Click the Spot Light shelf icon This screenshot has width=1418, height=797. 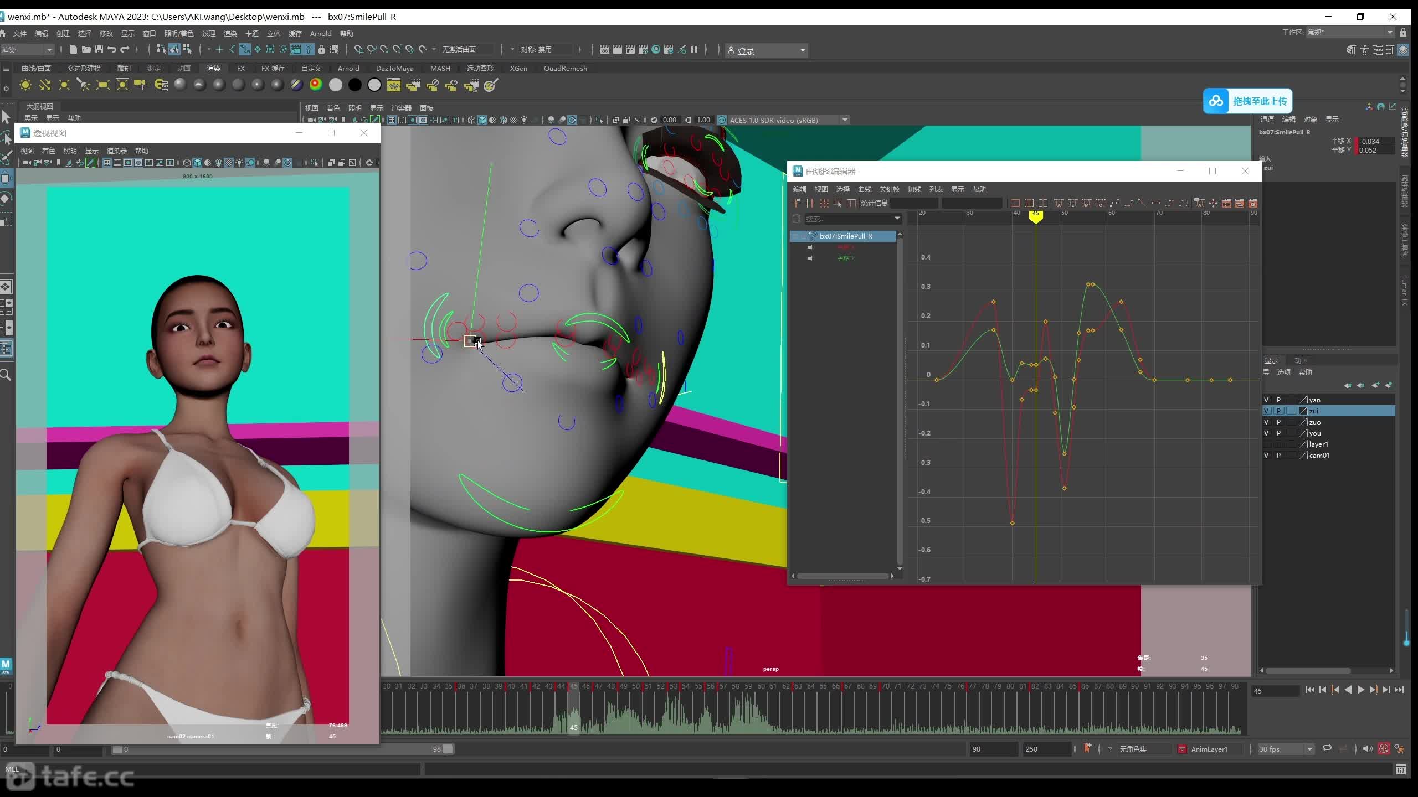click(x=83, y=85)
